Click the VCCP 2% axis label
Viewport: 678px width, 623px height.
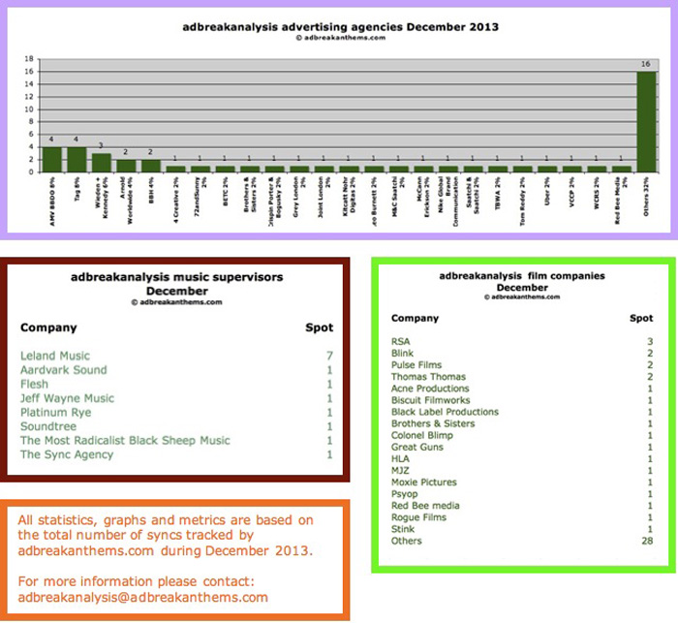(x=571, y=192)
